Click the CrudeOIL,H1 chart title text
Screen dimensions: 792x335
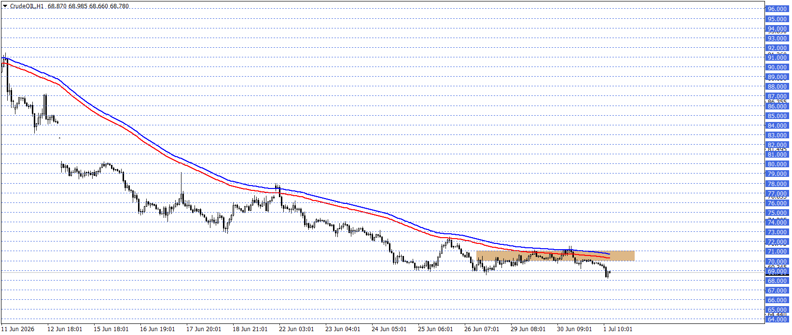(x=27, y=6)
